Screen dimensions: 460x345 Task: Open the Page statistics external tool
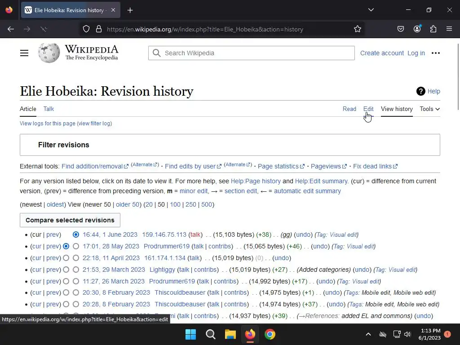[281, 166]
